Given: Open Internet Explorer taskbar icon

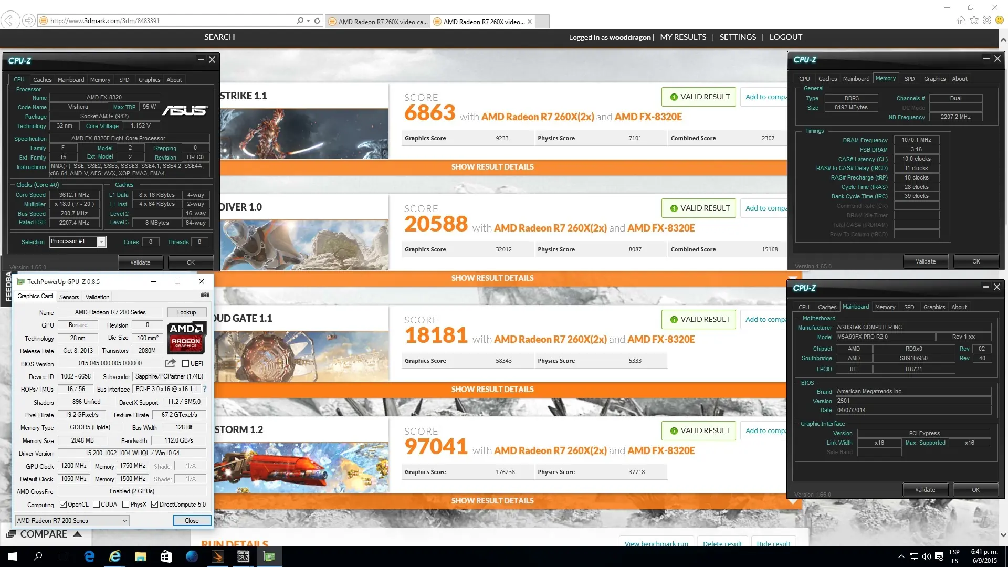Looking at the screenshot, I should 114,556.
